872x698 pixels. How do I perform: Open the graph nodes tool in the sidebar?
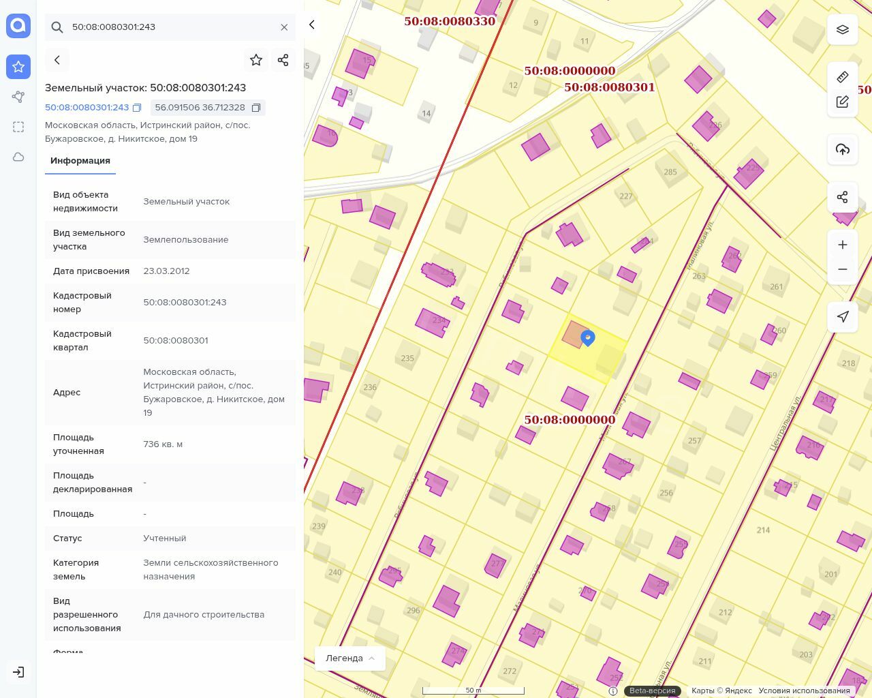tap(18, 97)
